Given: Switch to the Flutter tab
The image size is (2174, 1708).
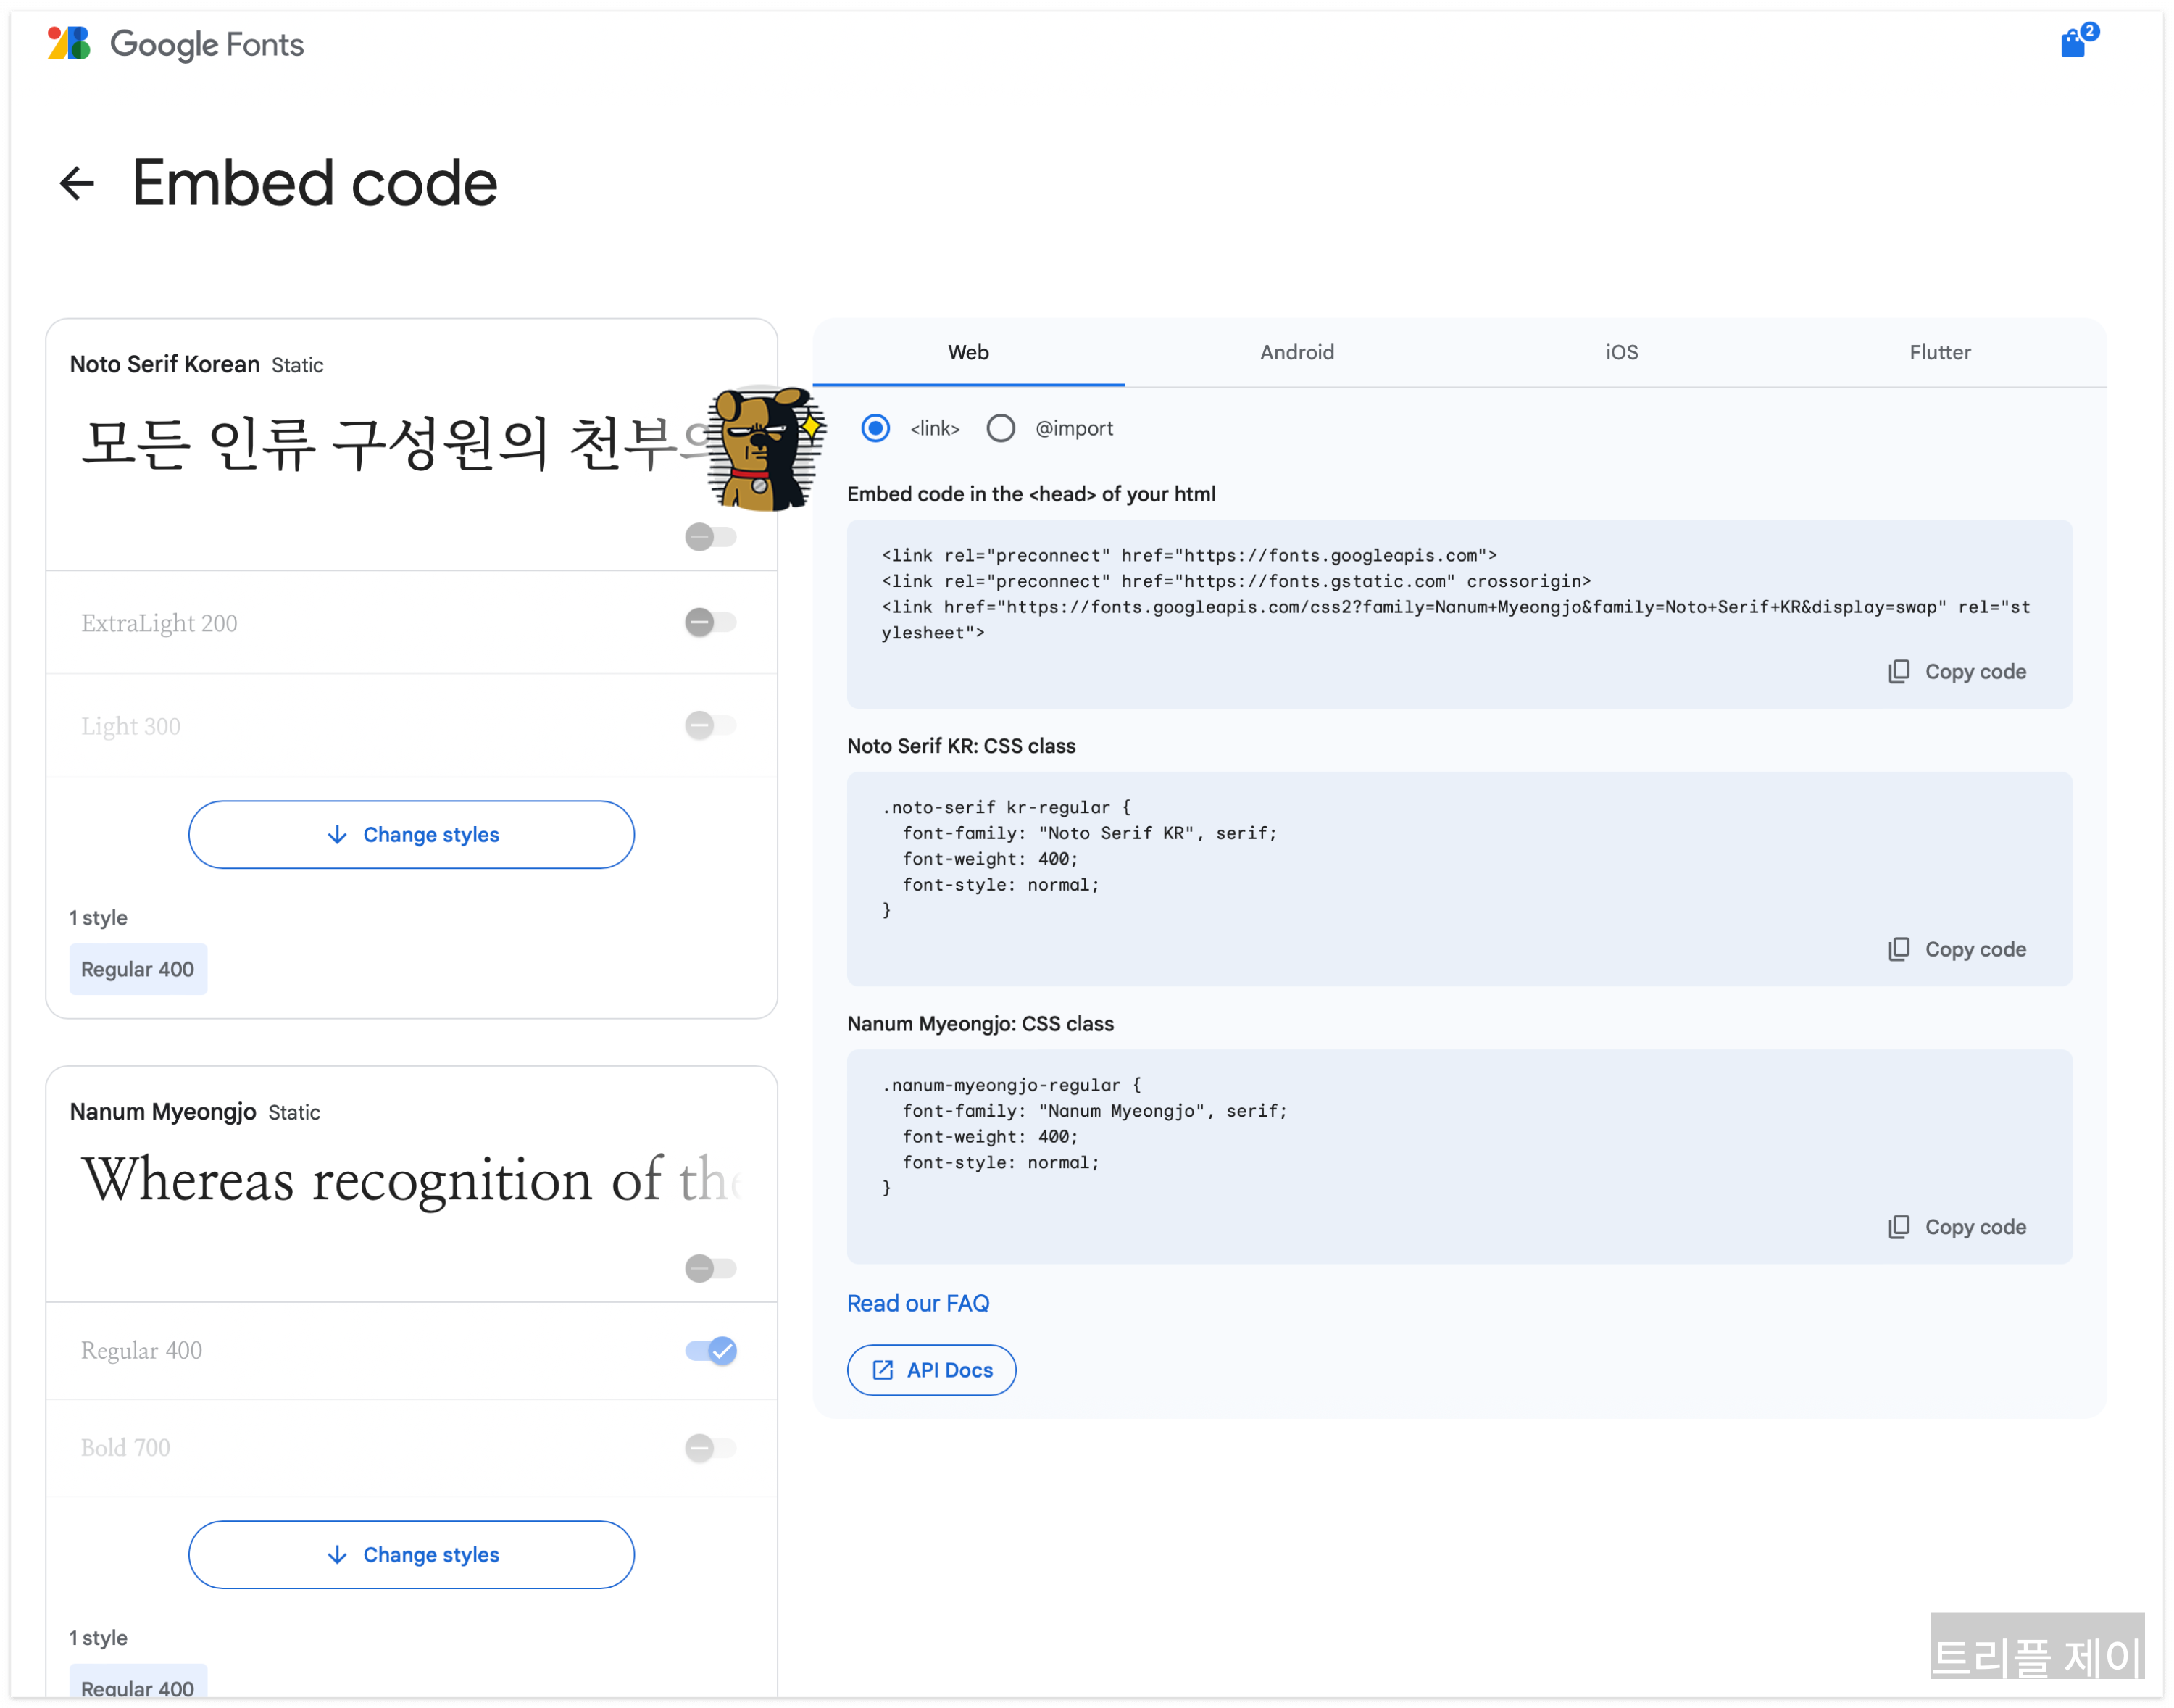Looking at the screenshot, I should coord(1939,352).
